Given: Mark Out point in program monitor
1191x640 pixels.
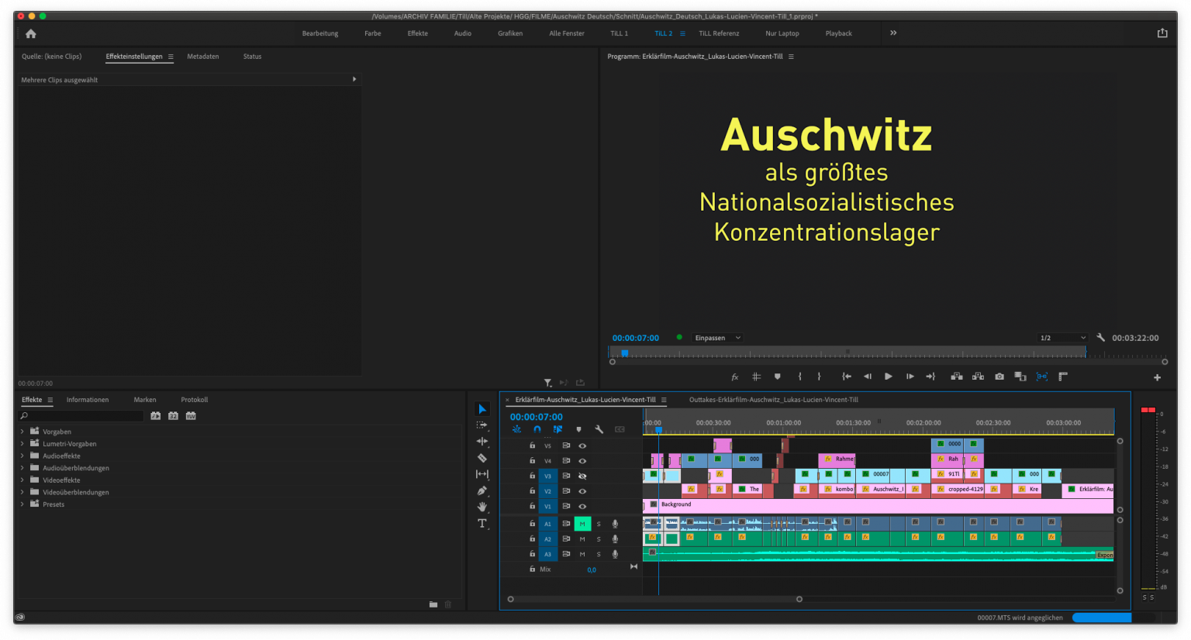Looking at the screenshot, I should (819, 377).
